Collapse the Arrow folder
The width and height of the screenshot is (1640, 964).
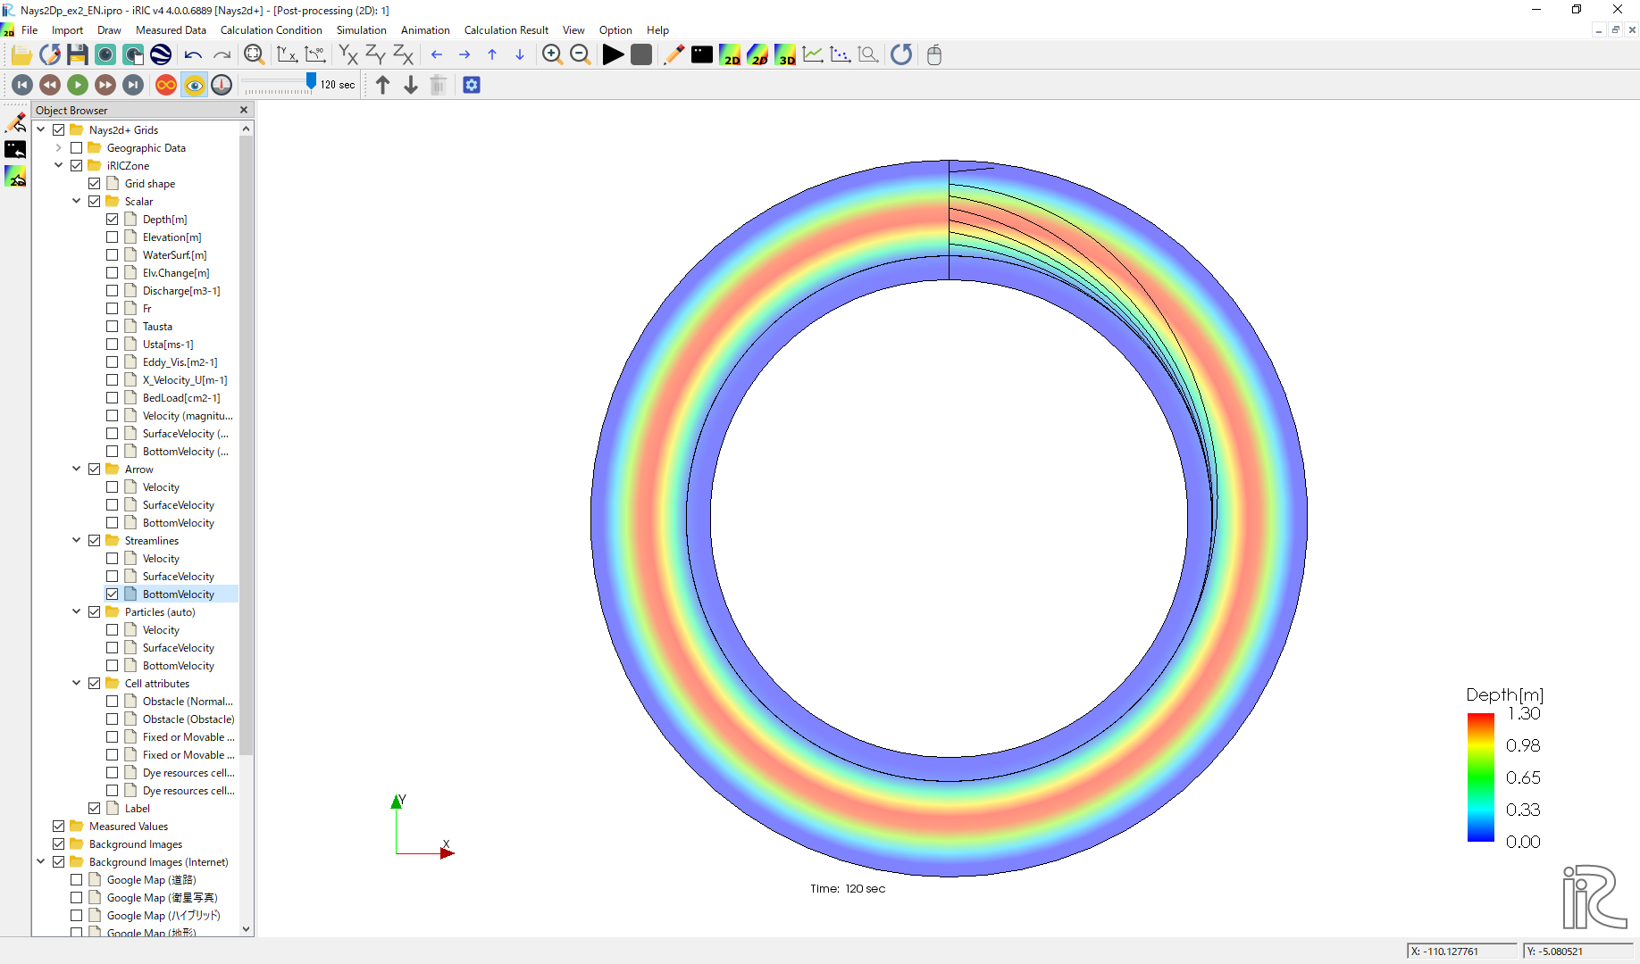(x=77, y=469)
